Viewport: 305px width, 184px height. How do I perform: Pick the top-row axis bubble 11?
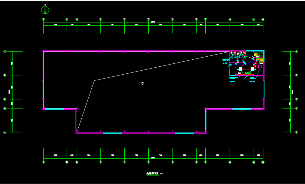(x=254, y=19)
